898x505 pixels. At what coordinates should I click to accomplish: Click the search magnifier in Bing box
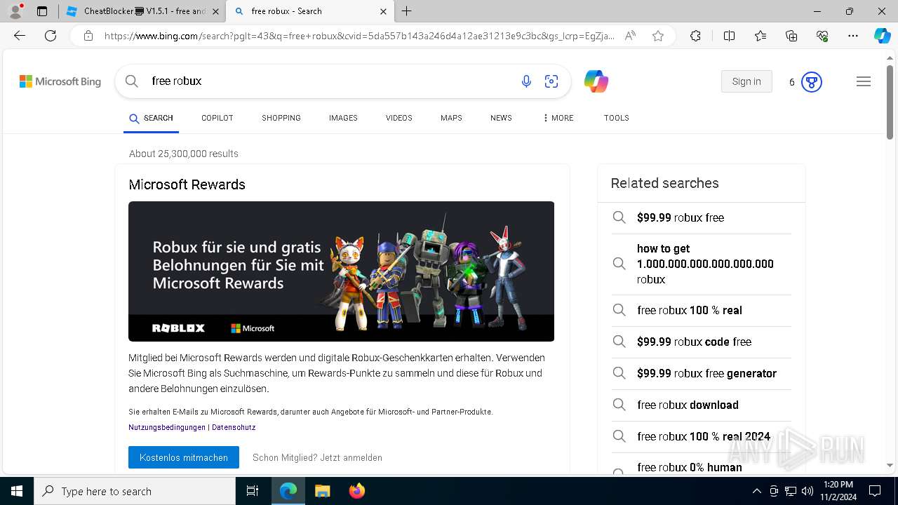132,81
